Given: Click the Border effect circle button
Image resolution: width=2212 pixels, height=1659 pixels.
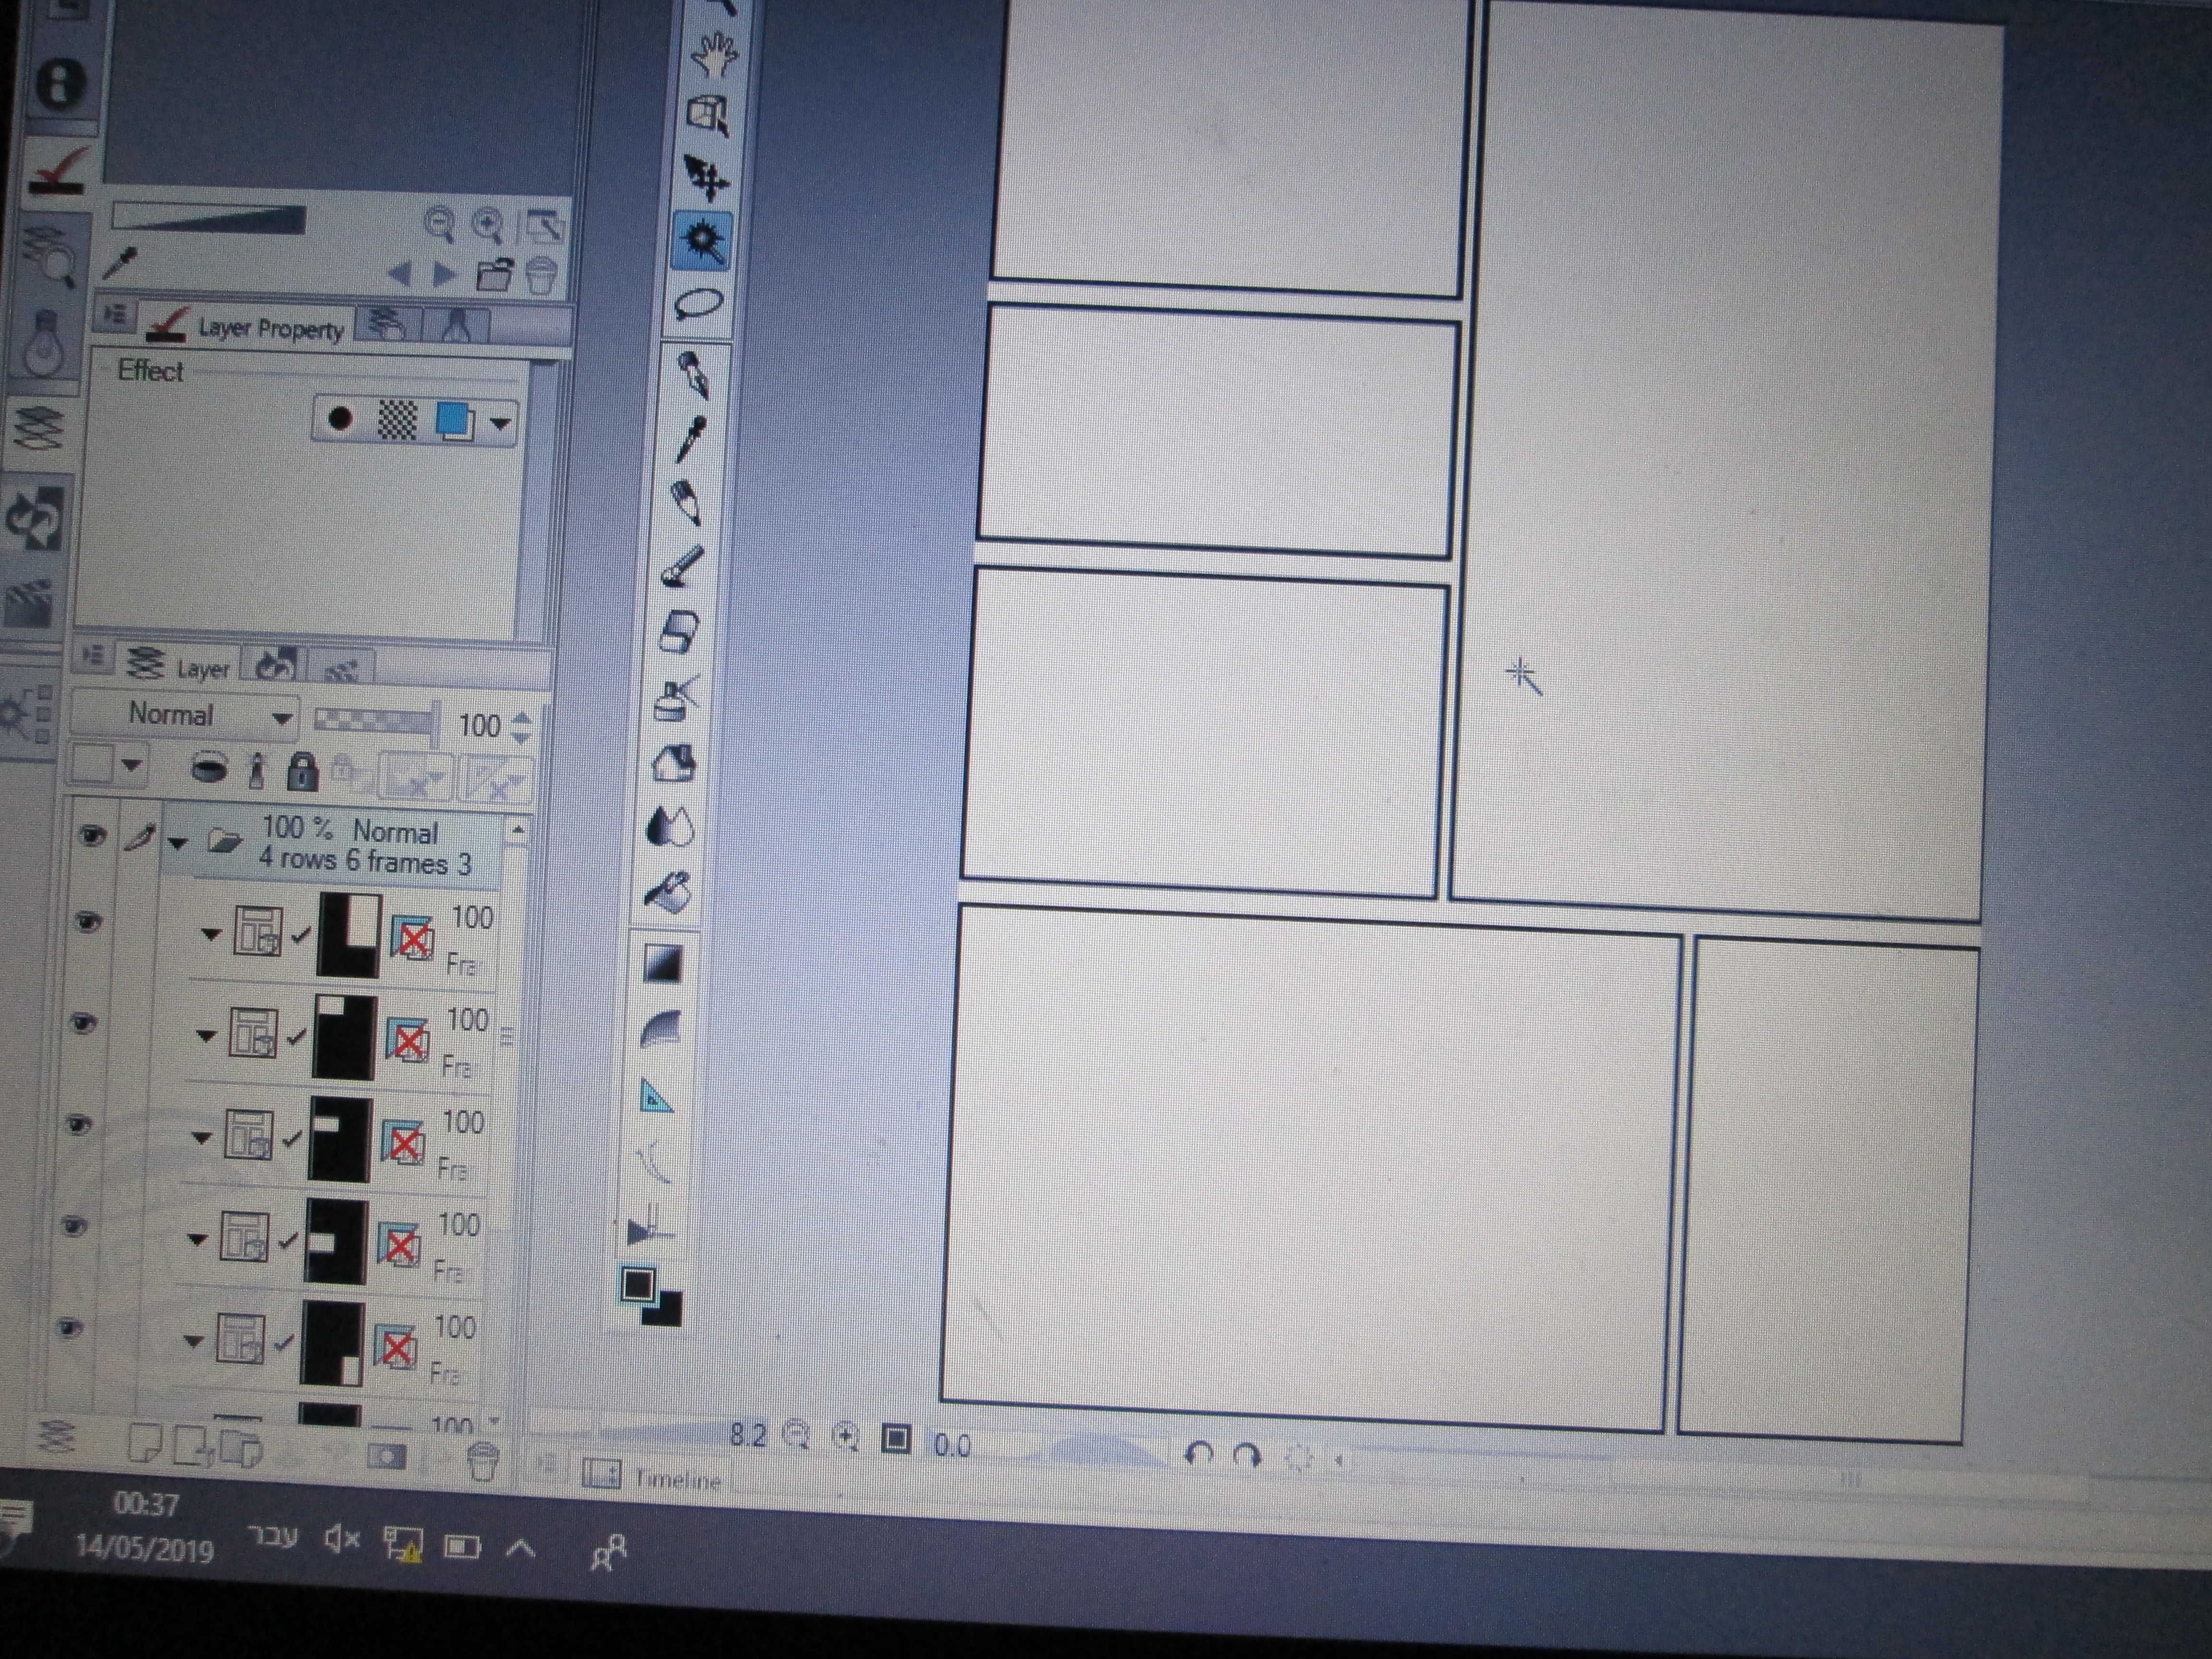Looking at the screenshot, I should click(340, 419).
